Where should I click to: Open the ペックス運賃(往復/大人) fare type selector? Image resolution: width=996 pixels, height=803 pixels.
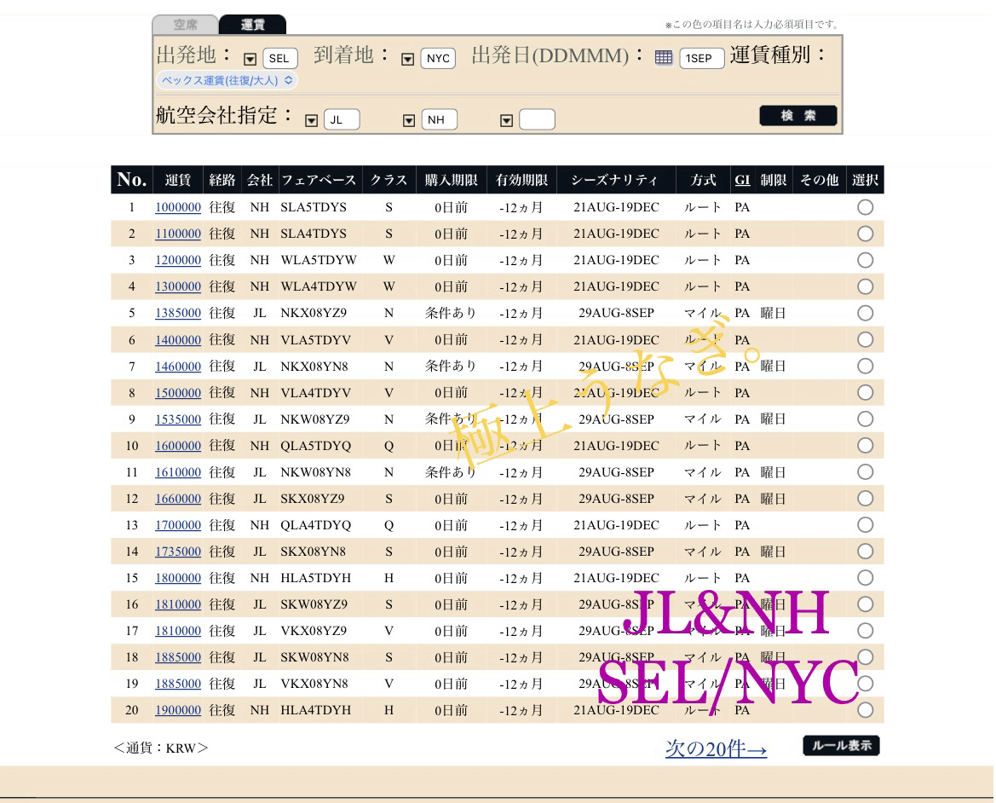pos(223,79)
